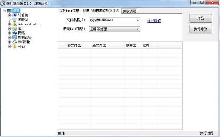Select WPS网盘 label in the tree
The height and width of the screenshot is (137, 220).
coord(24,42)
